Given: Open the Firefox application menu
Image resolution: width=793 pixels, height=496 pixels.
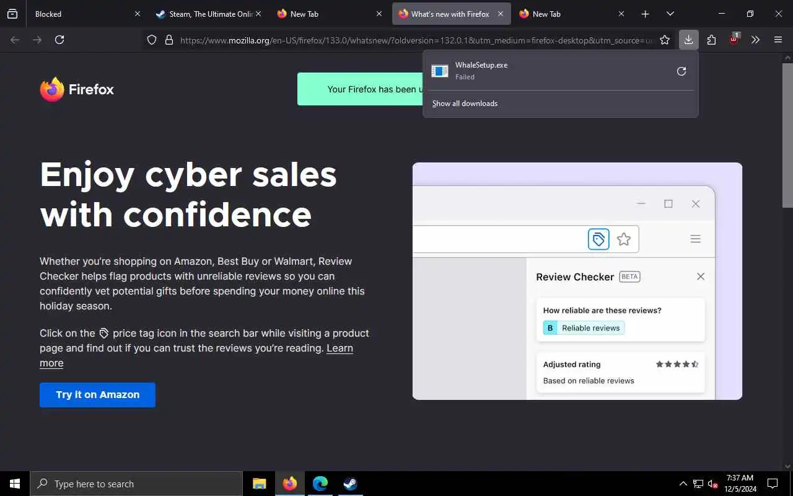Looking at the screenshot, I should (778, 40).
